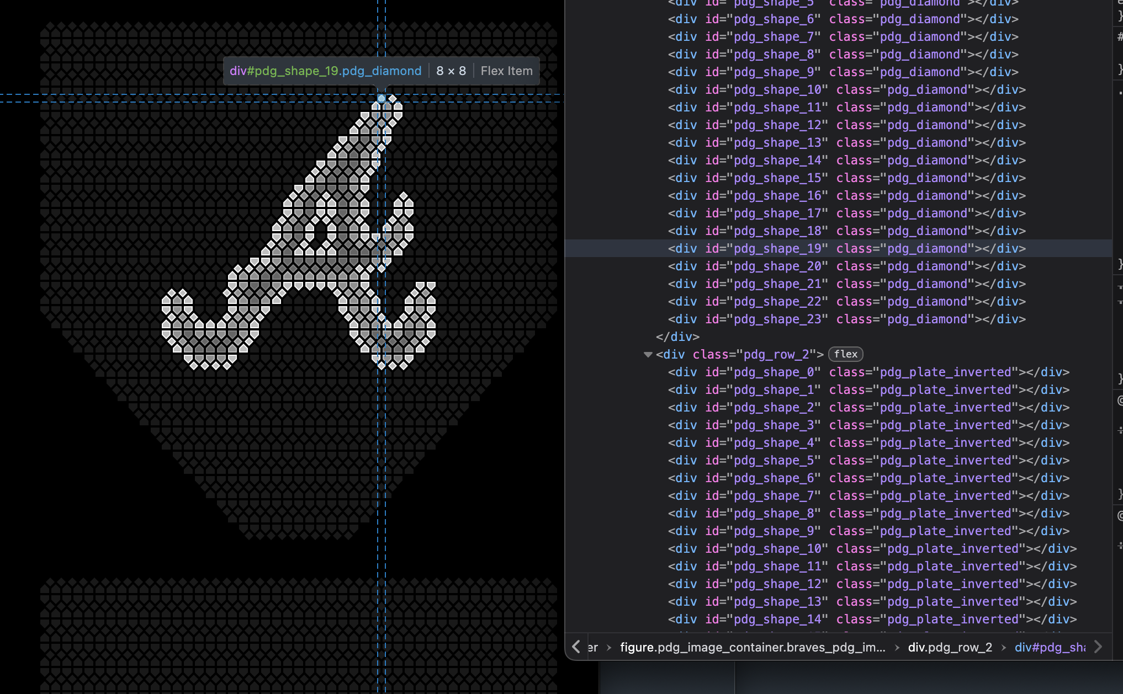
Task: Select pdg_shape_12 pdg_diamond element row
Action: 839,125
